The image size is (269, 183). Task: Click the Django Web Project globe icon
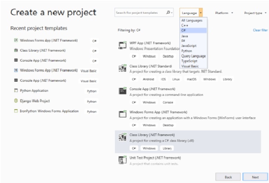point(16,101)
